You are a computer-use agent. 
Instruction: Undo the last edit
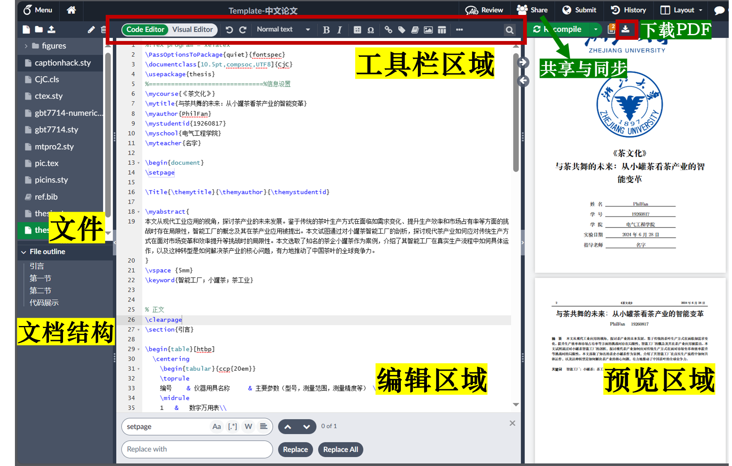tap(229, 30)
